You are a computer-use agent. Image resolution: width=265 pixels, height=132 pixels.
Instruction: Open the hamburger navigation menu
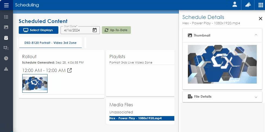tap(6, 5)
